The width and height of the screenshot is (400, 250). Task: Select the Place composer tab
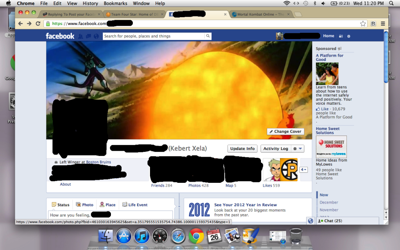[x=107, y=205]
